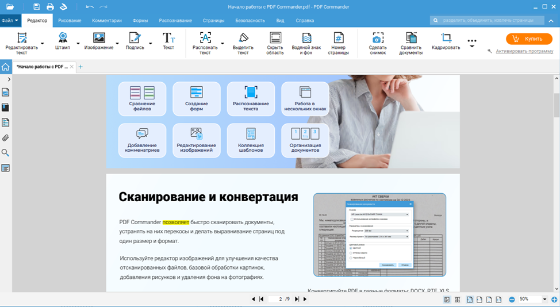This screenshot has width=560, height=307.
Task: Open the bookmarks sidebar panel
Action: [x=5, y=108]
